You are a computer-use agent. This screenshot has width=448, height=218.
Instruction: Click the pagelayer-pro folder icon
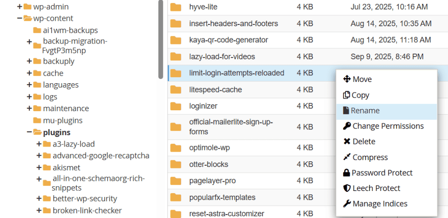coord(176,181)
